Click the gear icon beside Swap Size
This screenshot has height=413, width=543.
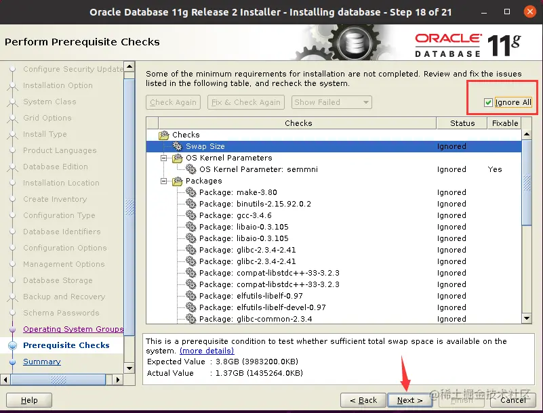point(178,146)
